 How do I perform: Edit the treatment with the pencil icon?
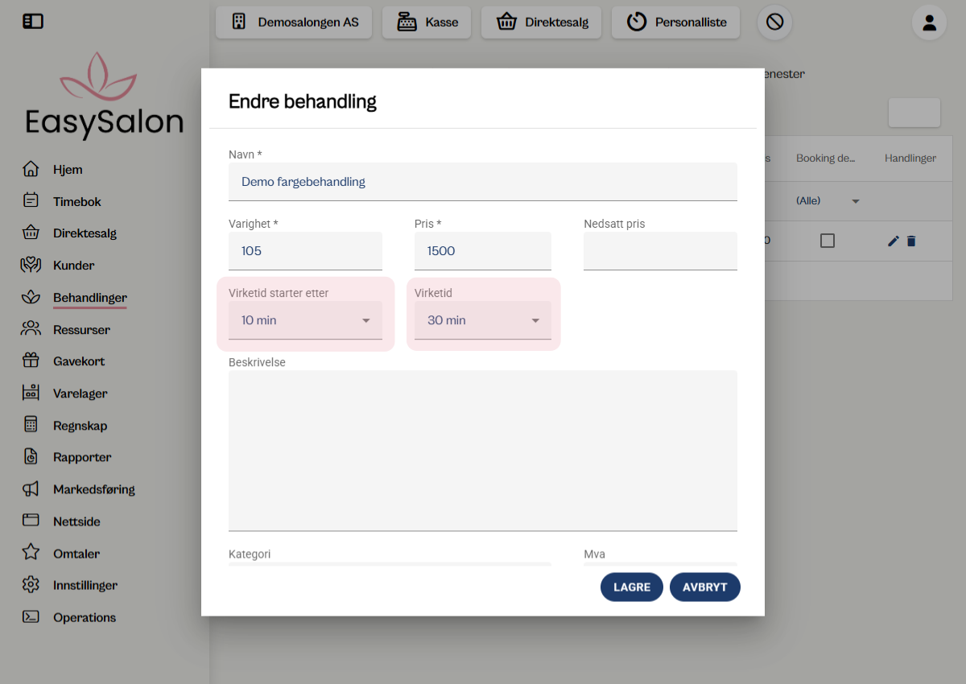click(x=892, y=240)
